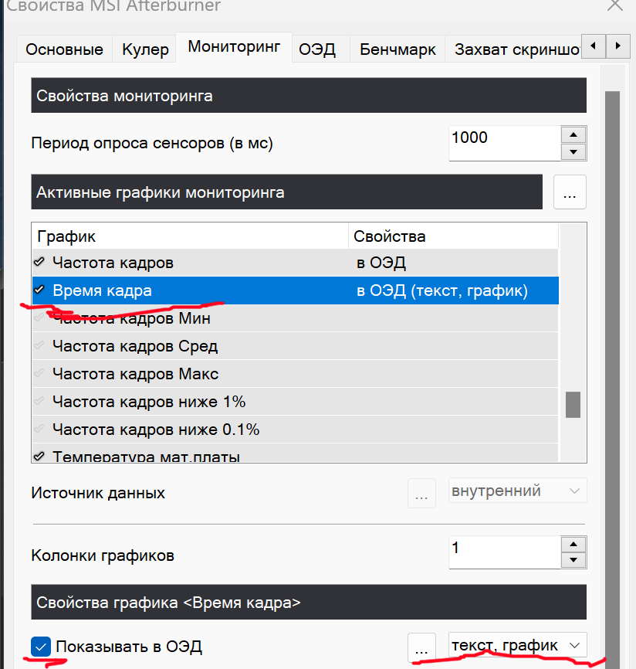Viewport: 636px width, 669px height.
Task: Select the Время кадра row
Action: click(296, 290)
